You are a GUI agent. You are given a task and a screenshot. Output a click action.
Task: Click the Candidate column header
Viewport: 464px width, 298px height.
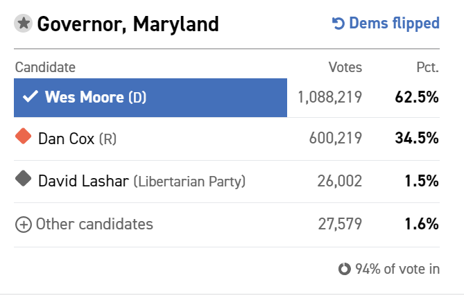pos(45,67)
